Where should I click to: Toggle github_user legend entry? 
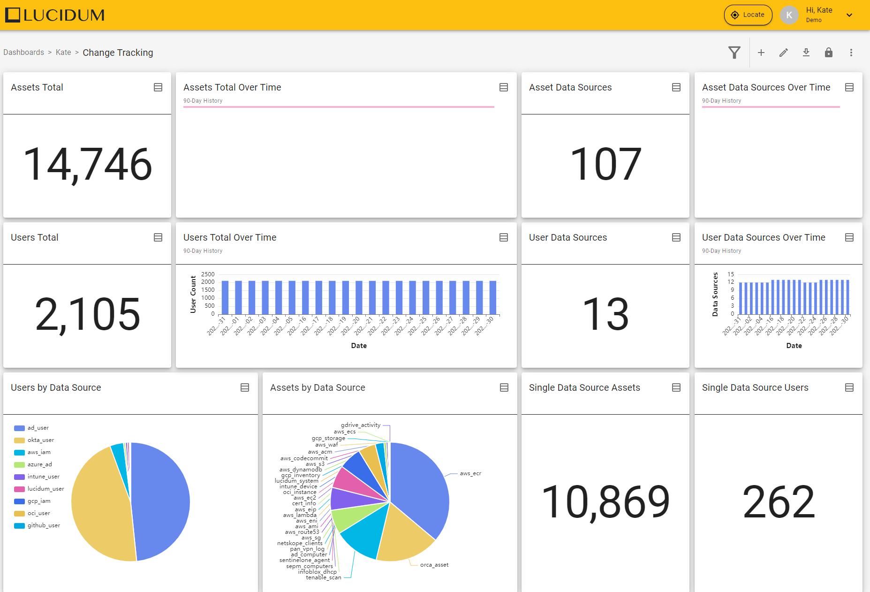coord(37,525)
